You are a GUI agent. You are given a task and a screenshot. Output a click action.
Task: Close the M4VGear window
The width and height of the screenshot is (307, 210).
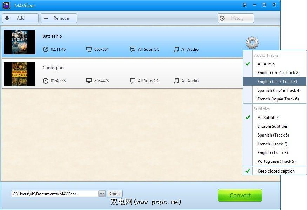coord(274,5)
